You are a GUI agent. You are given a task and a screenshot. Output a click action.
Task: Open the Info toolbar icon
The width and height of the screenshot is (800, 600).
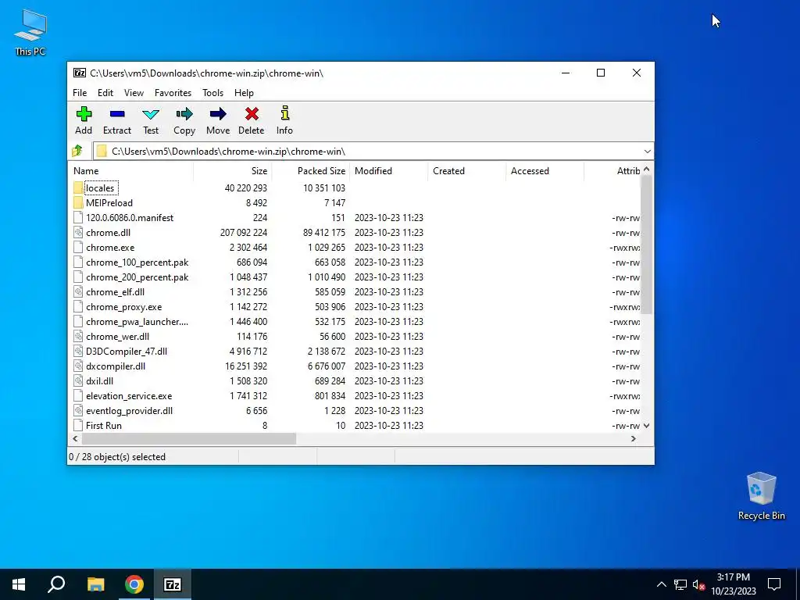284,113
